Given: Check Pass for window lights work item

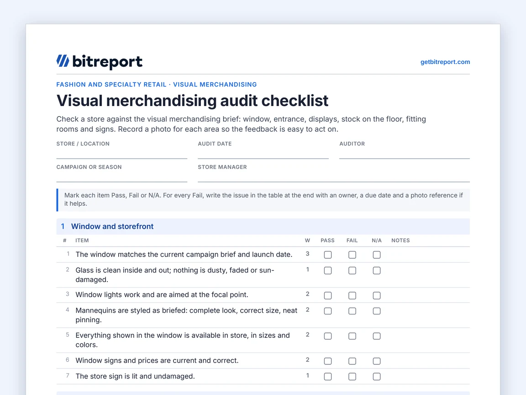Looking at the screenshot, I should (x=328, y=295).
